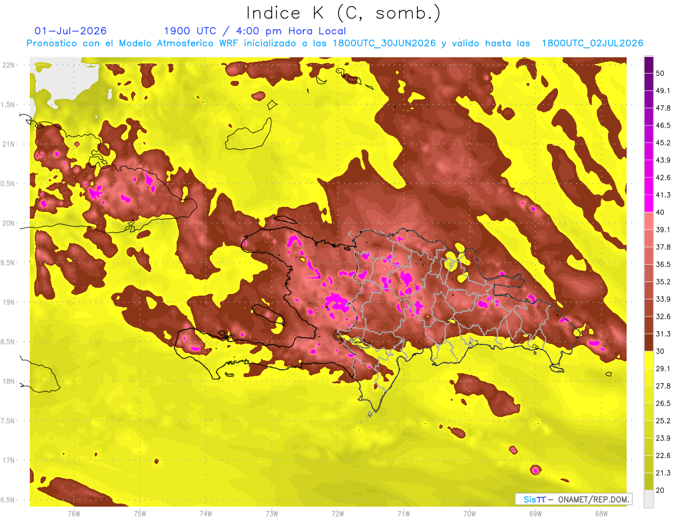Click the colorbar value '33.9'

663,299
